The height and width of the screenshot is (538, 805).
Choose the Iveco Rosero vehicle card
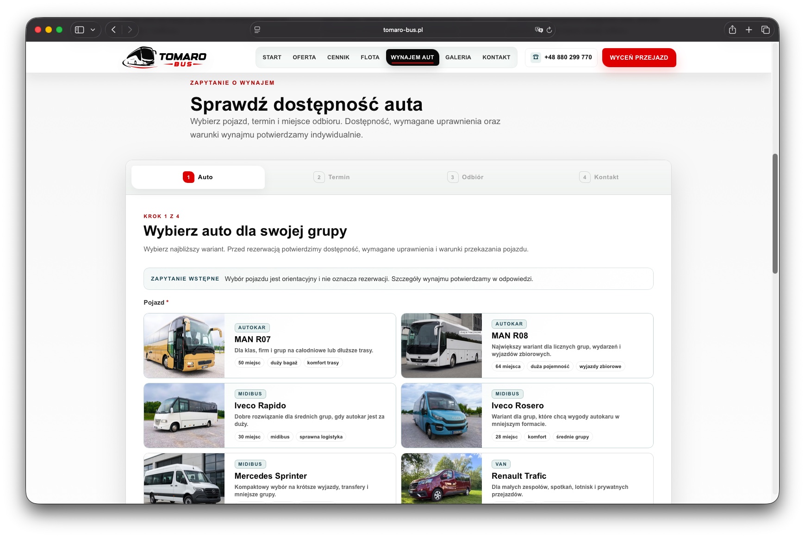pyautogui.click(x=527, y=416)
